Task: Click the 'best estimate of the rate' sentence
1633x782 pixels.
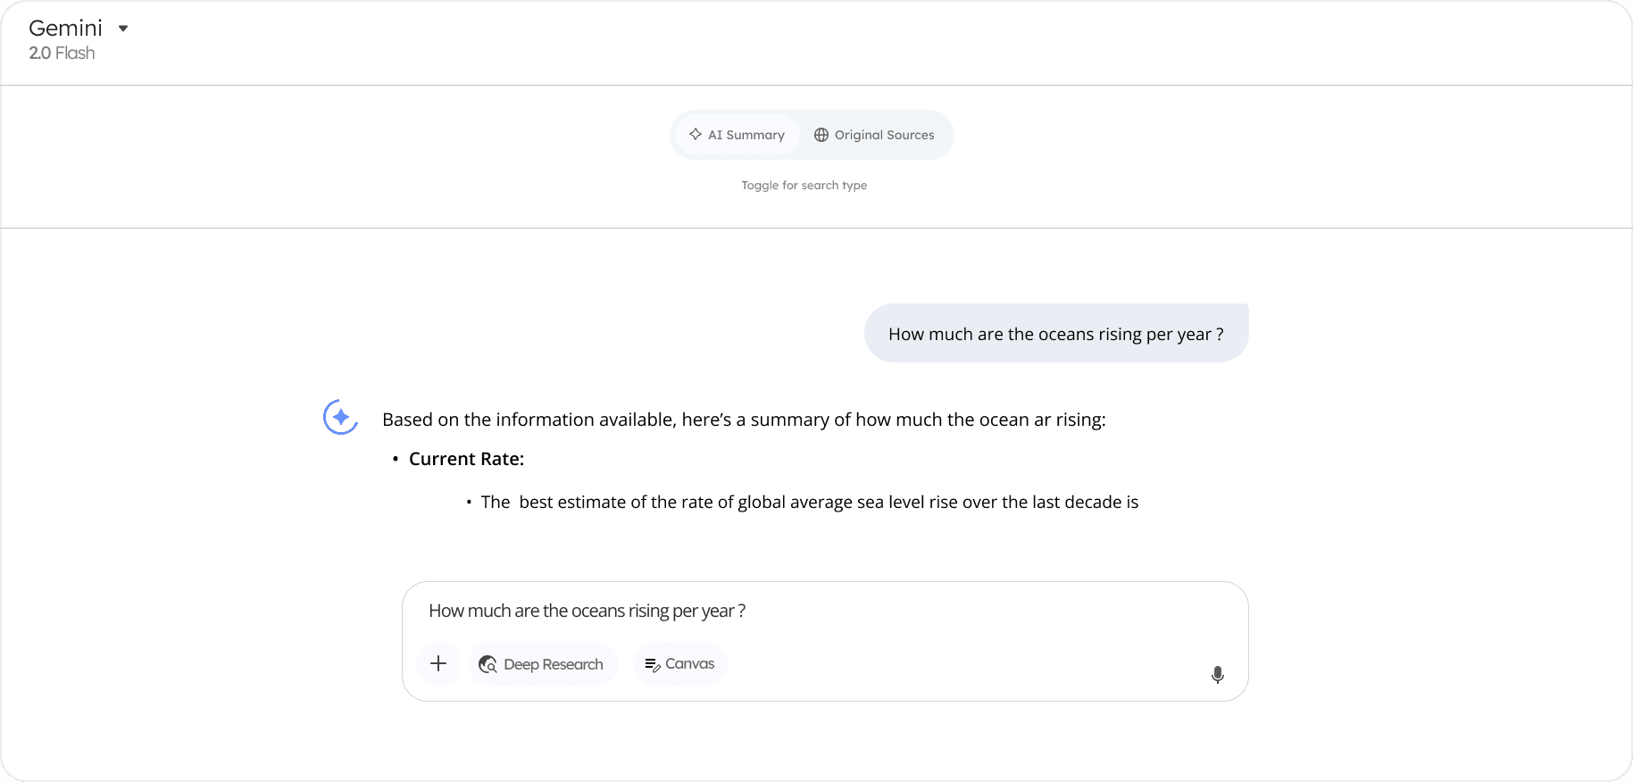Action: pyautogui.click(x=810, y=502)
